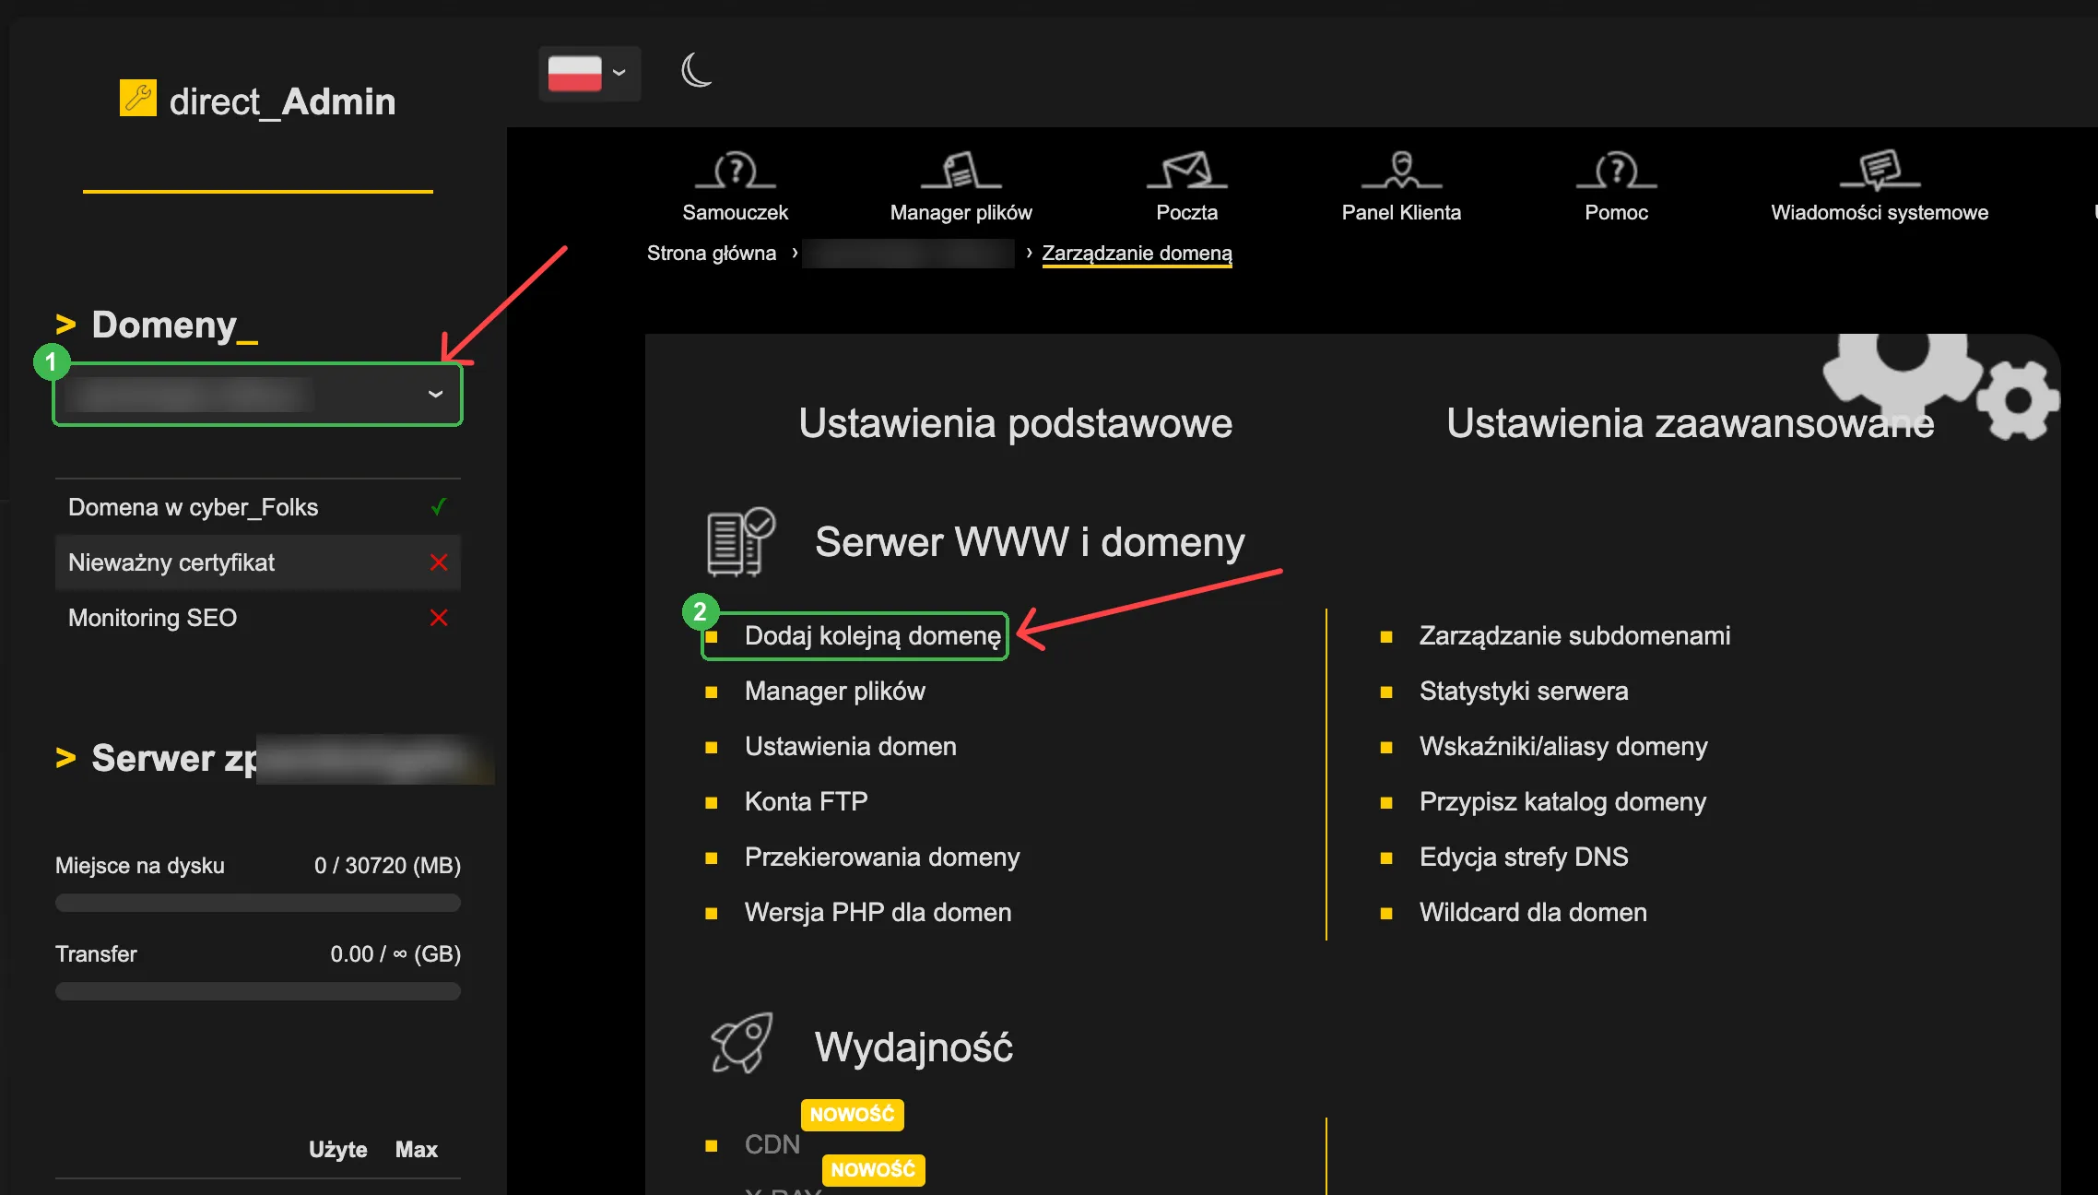The height and width of the screenshot is (1195, 2098).
Task: Open Przekierowania domeny
Action: pyautogui.click(x=881, y=858)
